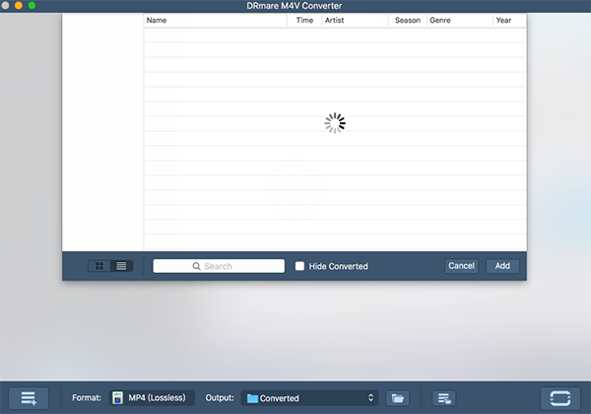Sort by the Genre column header
The height and width of the screenshot is (414, 591).
(x=459, y=21)
